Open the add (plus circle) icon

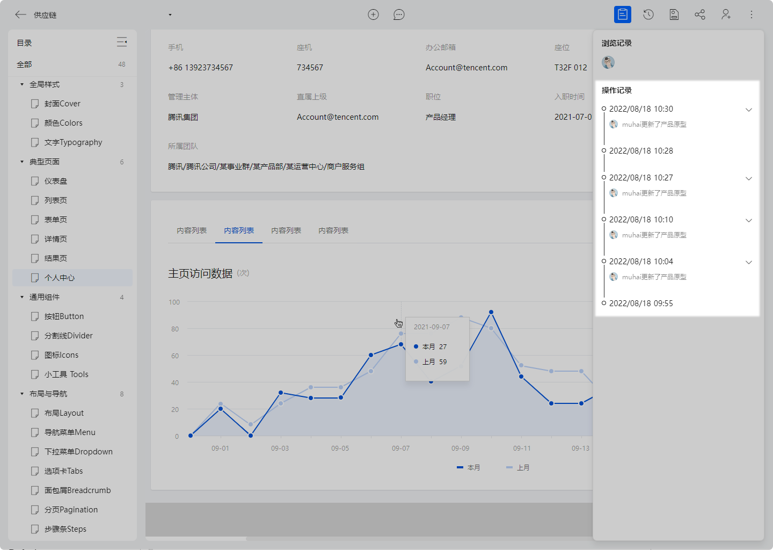pos(373,15)
